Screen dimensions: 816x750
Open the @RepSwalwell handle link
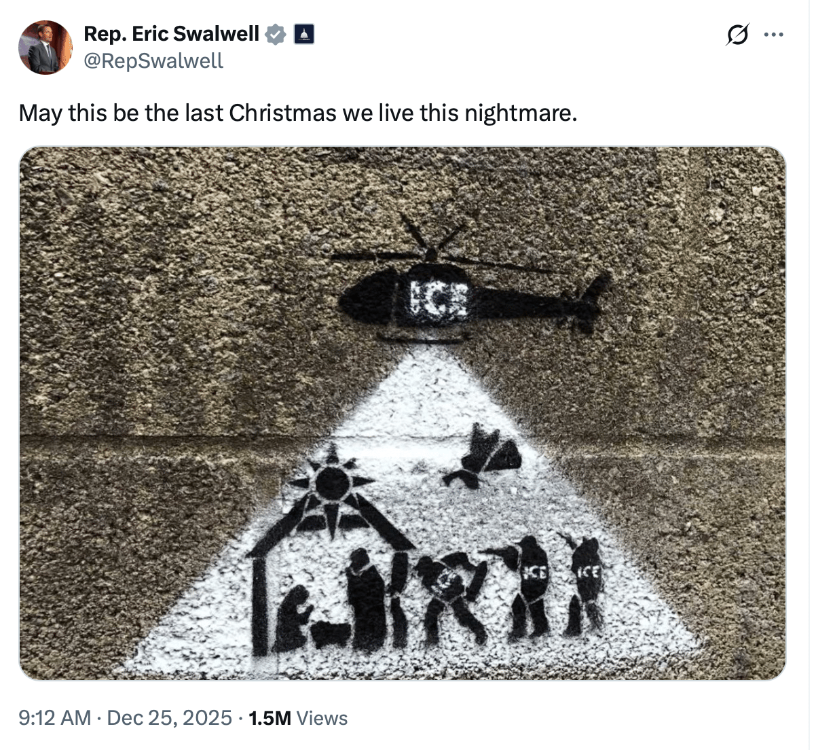[153, 61]
